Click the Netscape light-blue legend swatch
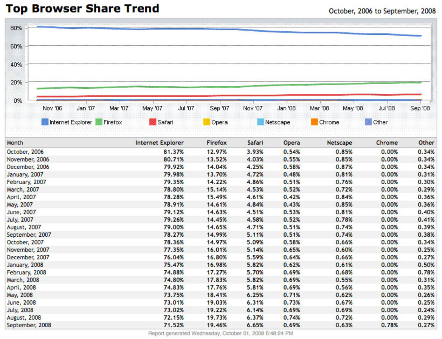Viewport: 442px width, 339px height. [261, 122]
